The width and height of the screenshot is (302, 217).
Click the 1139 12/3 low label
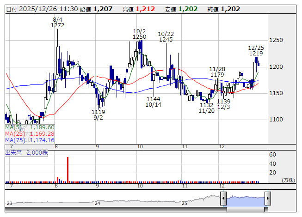click(224, 104)
